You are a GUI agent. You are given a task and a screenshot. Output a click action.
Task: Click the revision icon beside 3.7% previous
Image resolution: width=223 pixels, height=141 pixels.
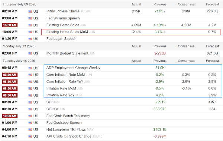164,32
